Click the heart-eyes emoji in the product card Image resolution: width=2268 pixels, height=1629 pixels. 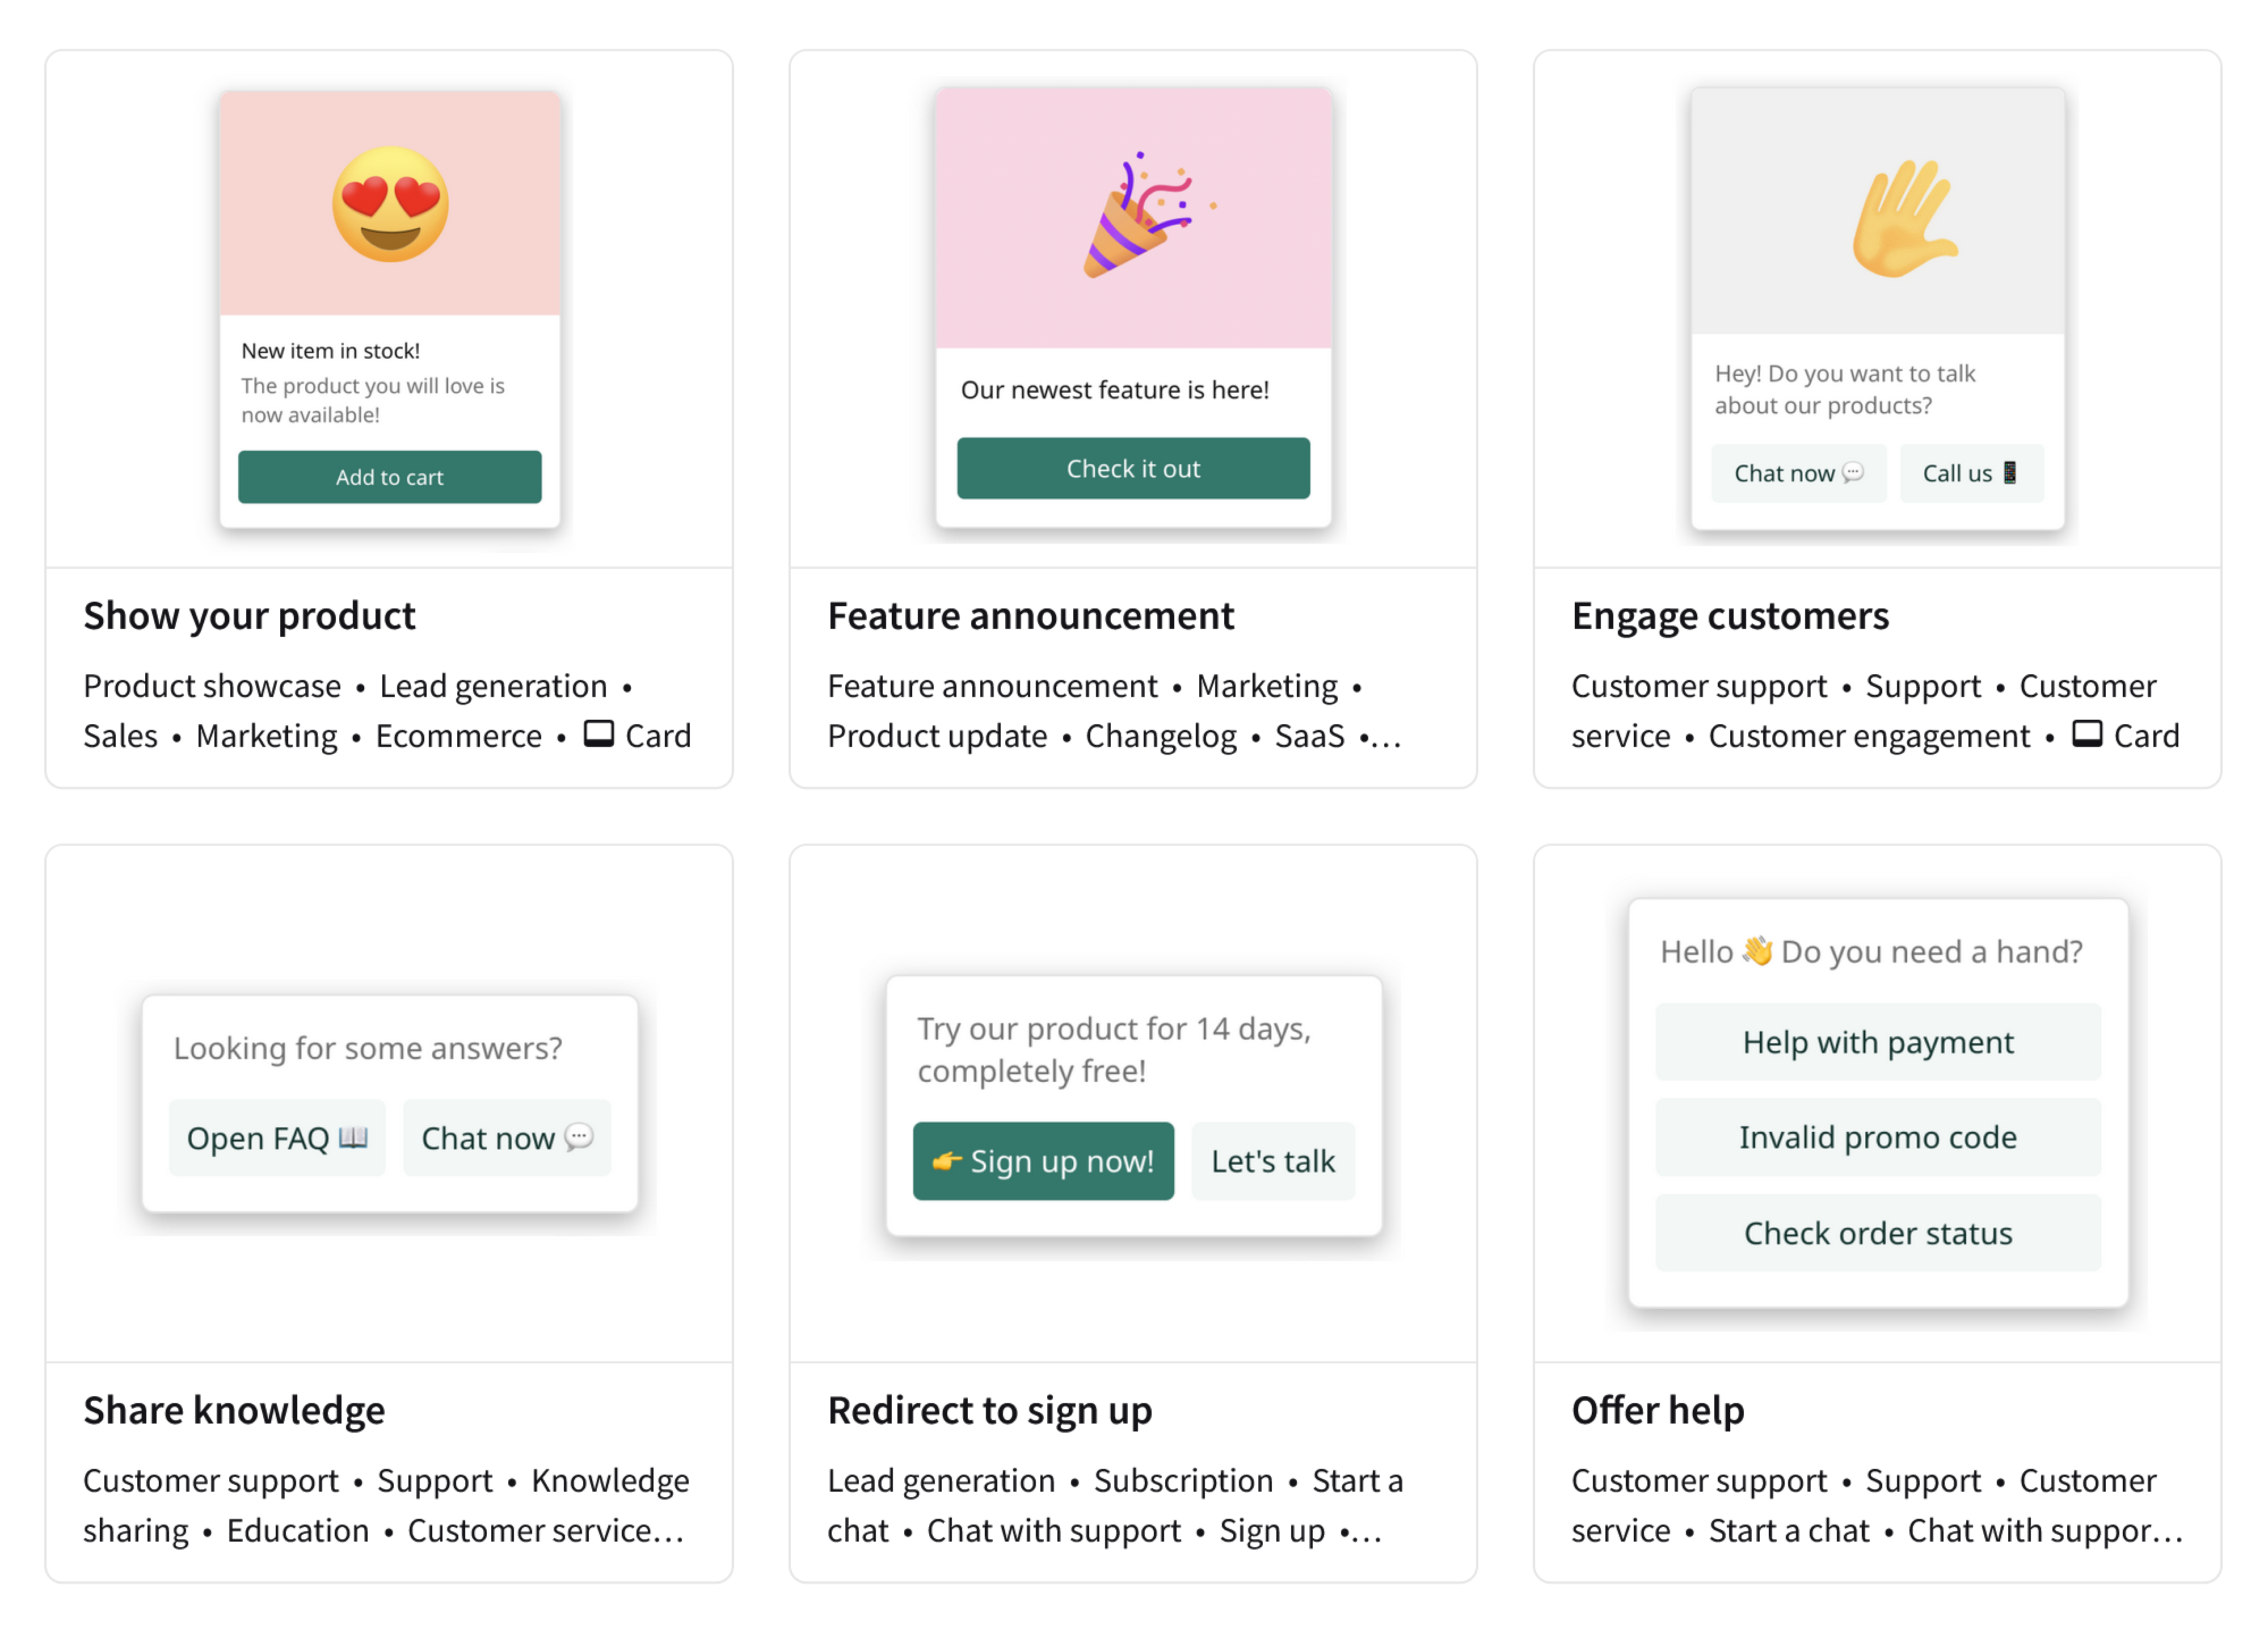390,204
